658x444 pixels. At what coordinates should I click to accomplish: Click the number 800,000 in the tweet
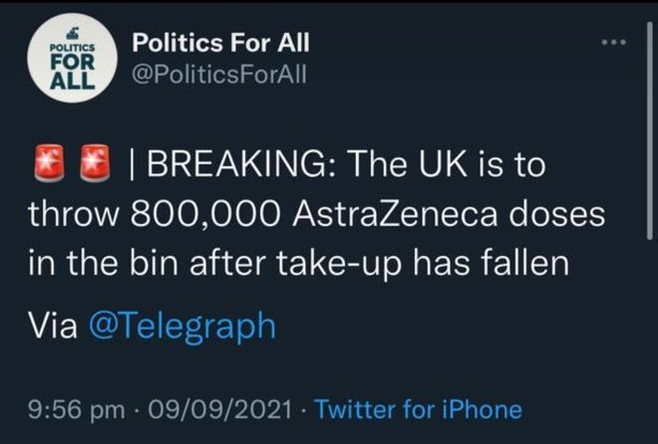(205, 214)
